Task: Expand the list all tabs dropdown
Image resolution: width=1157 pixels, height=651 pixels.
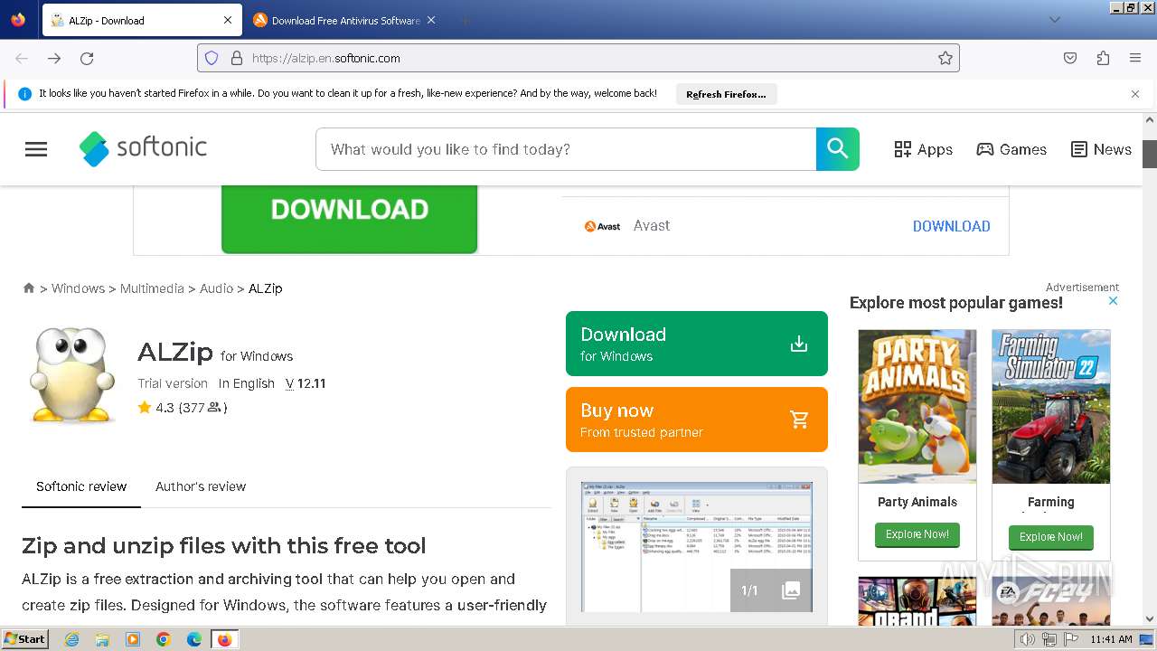Action: (x=1055, y=20)
